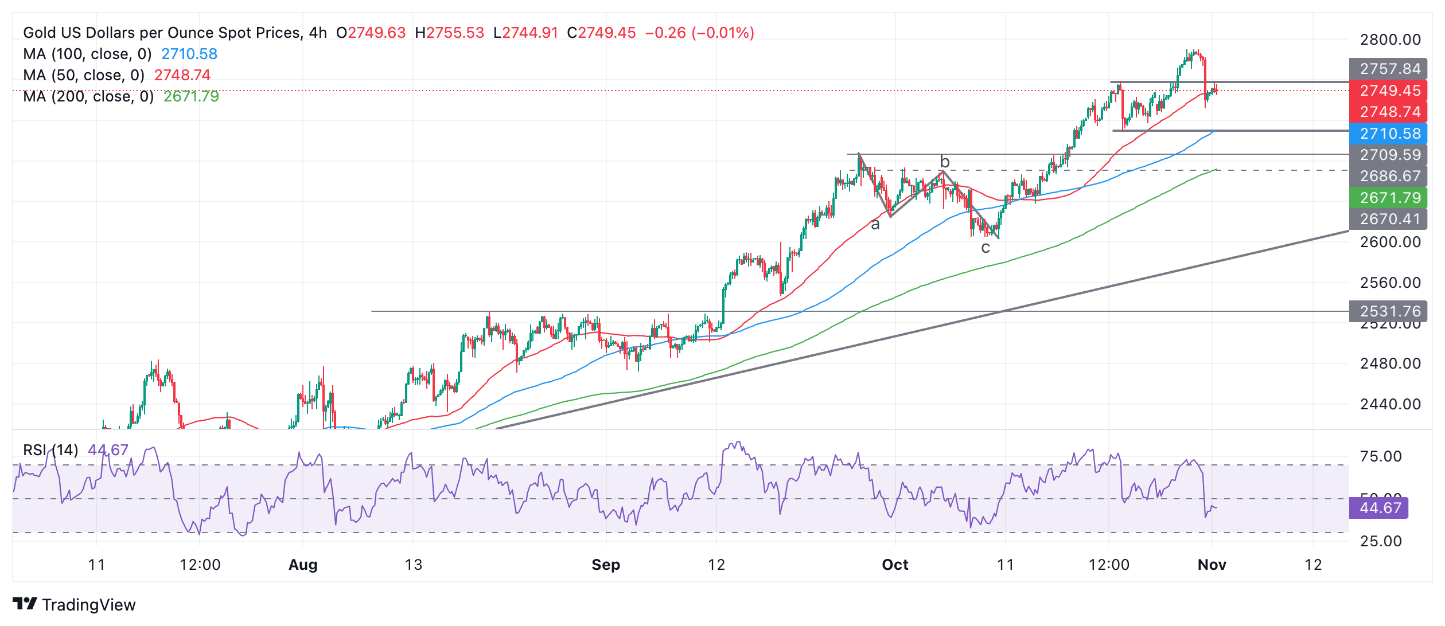Select the MA (200, close, 0) indicator label
This screenshot has width=1445, height=626.
88,96
